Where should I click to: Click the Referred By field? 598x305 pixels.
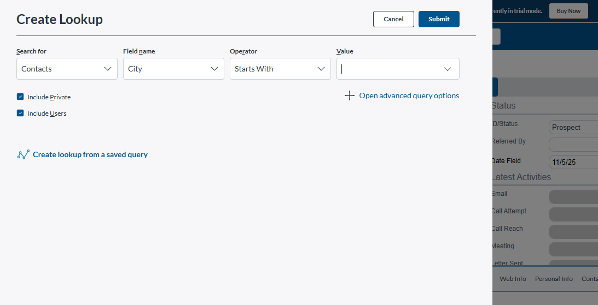point(573,145)
